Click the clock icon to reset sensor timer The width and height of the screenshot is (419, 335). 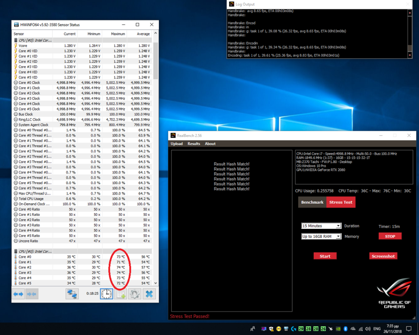click(x=106, y=294)
